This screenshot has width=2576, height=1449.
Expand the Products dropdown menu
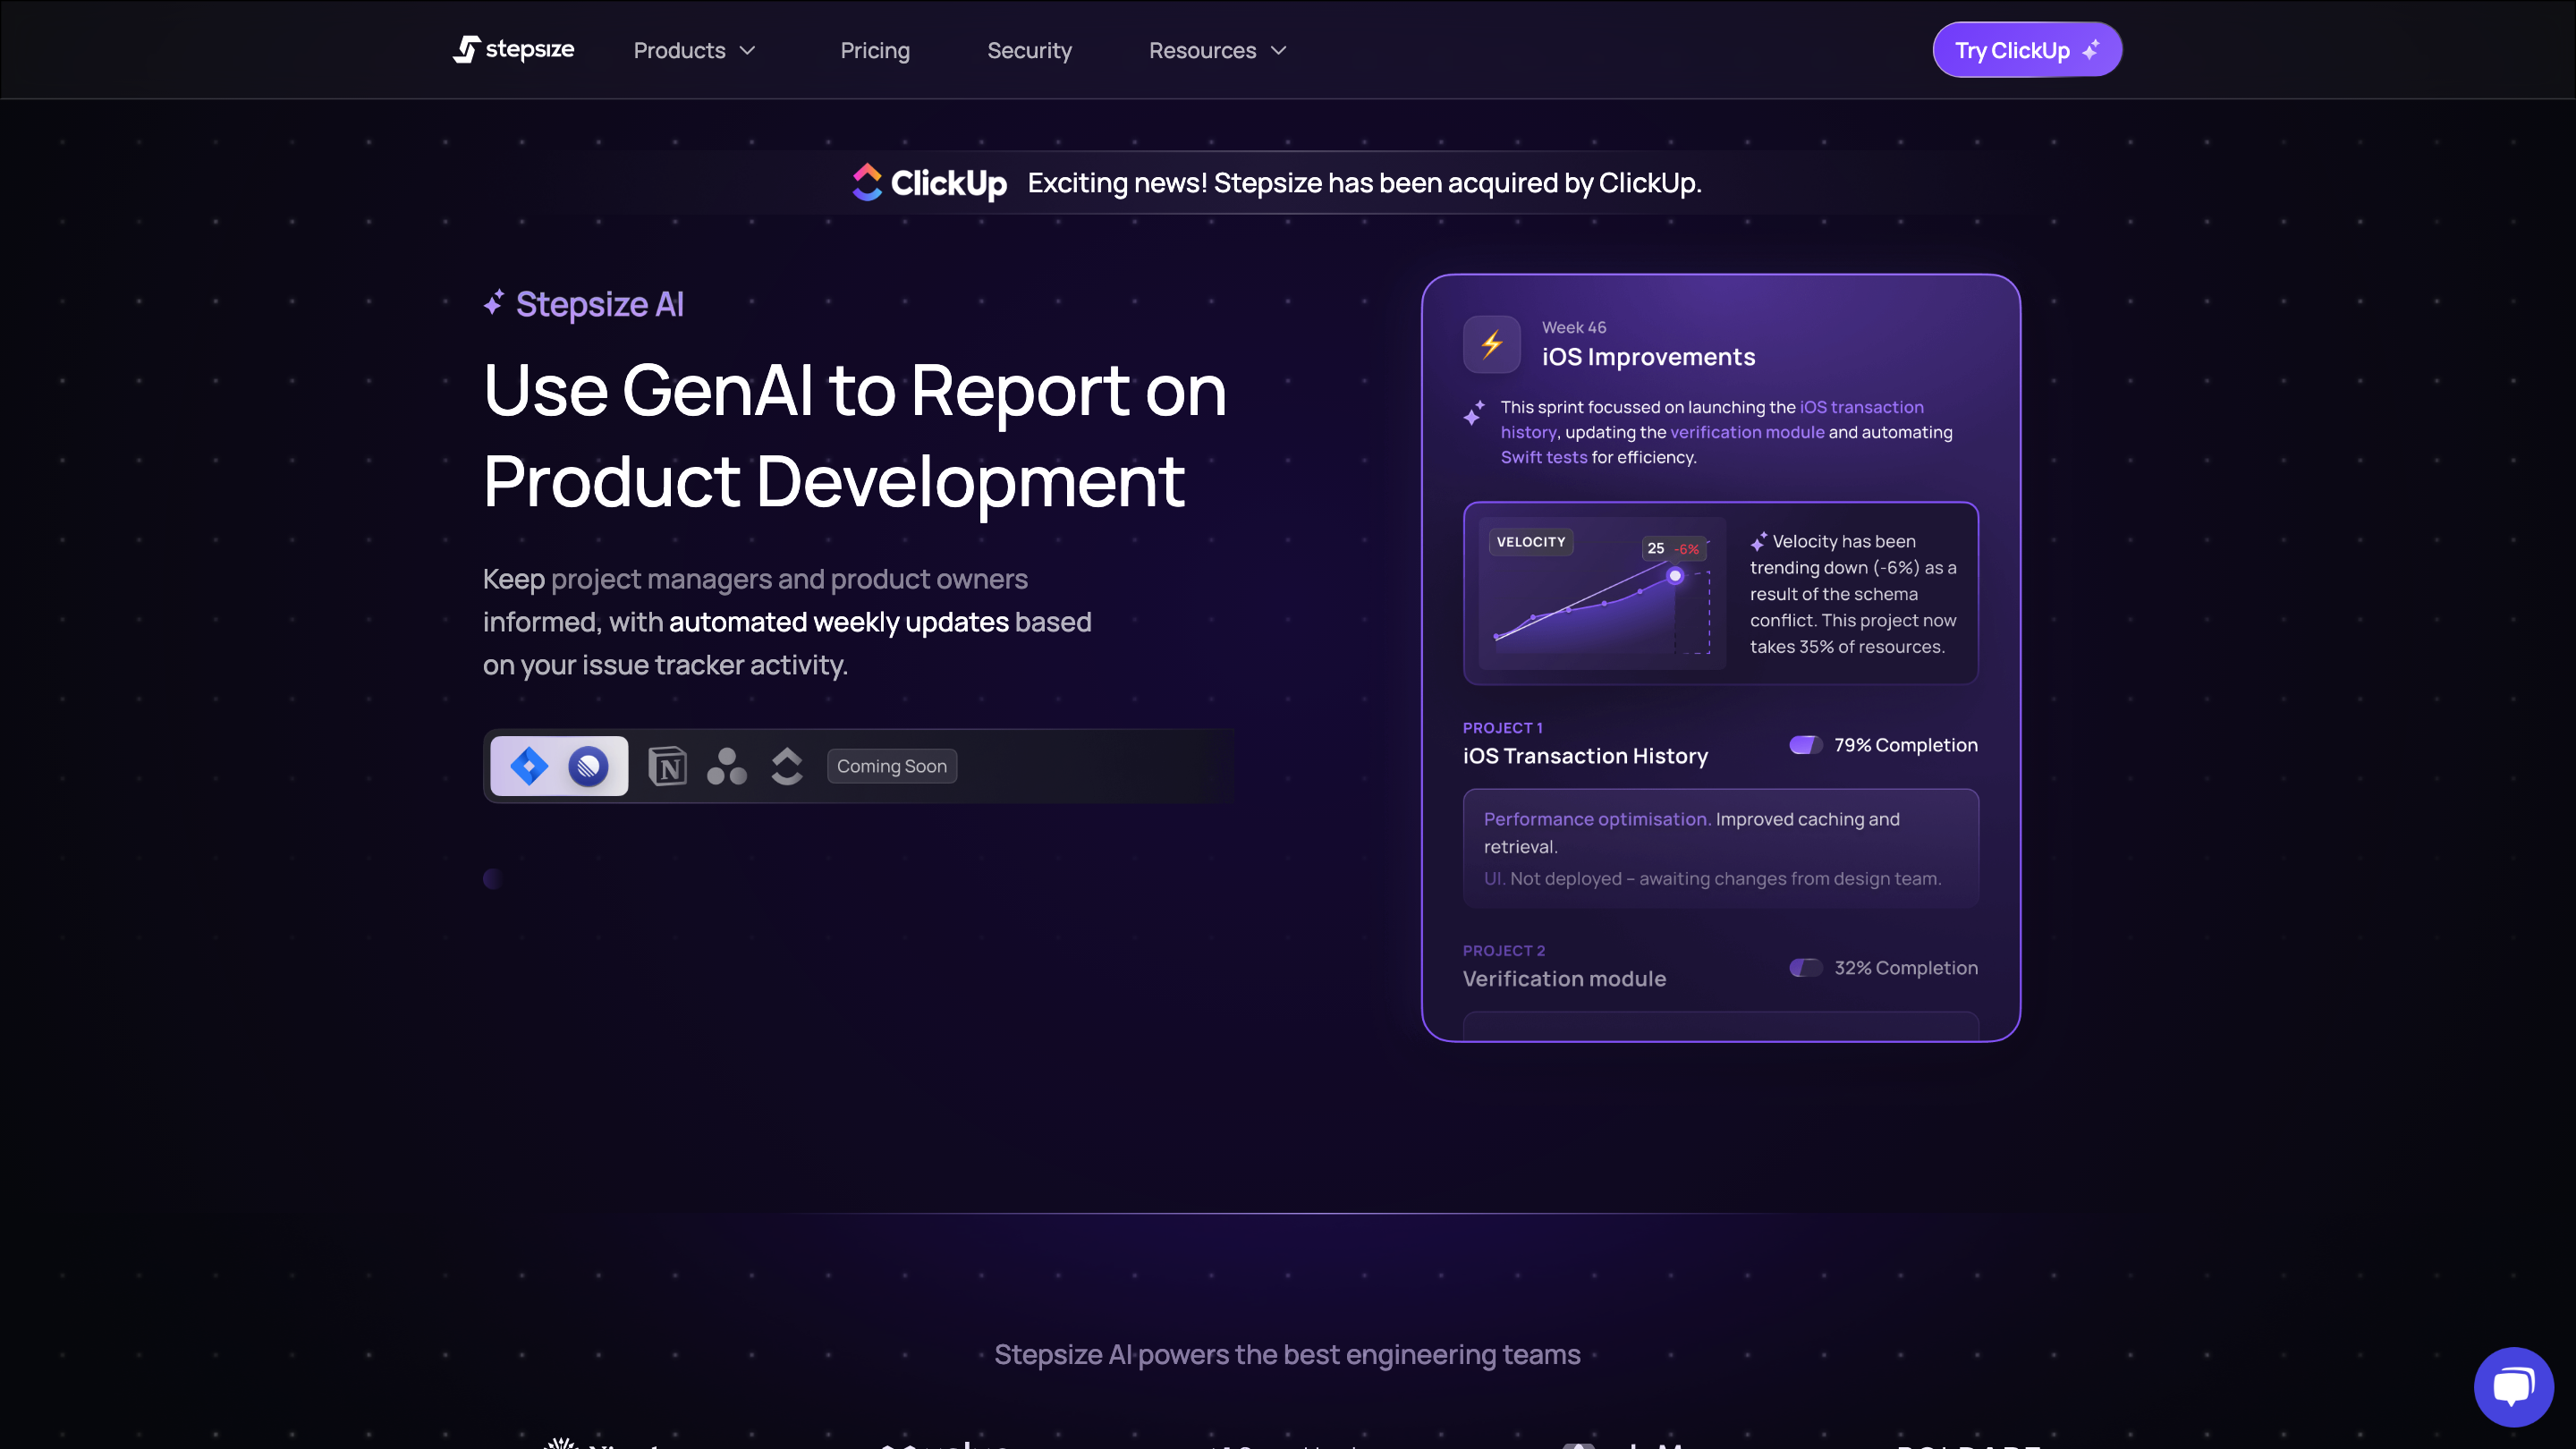coord(694,50)
